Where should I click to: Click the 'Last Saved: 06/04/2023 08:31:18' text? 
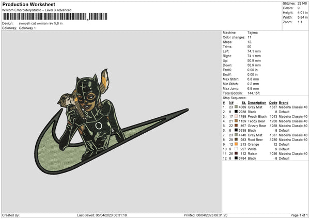tap(102, 215)
